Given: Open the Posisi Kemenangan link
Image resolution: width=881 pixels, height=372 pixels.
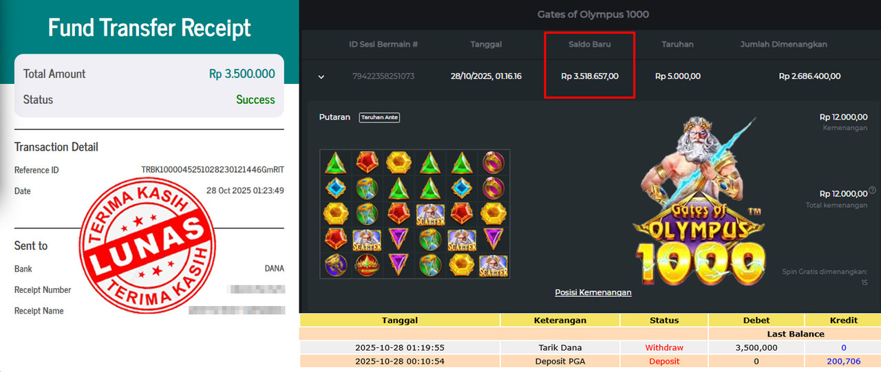Looking at the screenshot, I should (593, 292).
